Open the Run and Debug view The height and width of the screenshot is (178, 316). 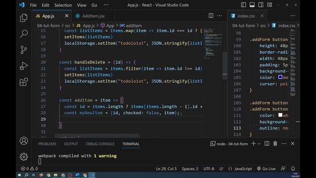point(24,66)
